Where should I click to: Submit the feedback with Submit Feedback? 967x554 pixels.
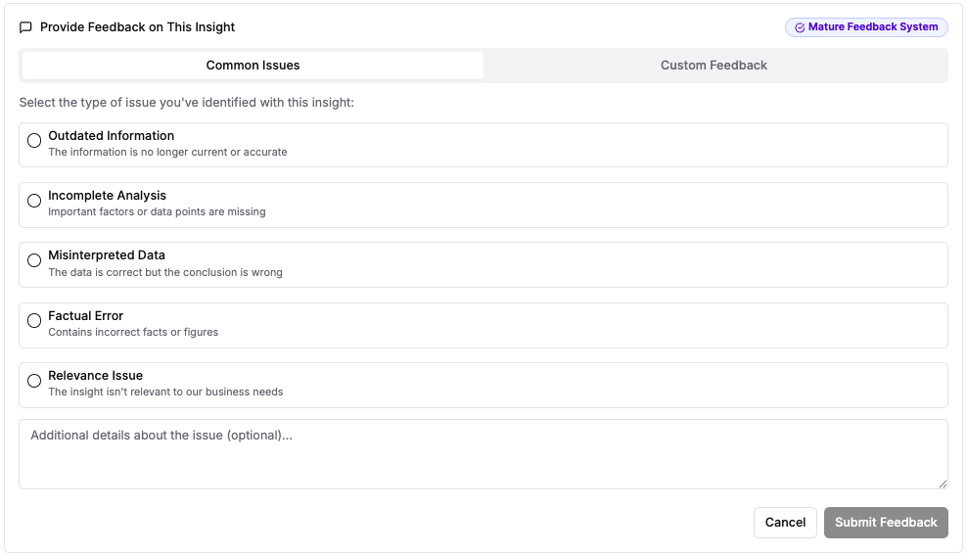click(886, 523)
